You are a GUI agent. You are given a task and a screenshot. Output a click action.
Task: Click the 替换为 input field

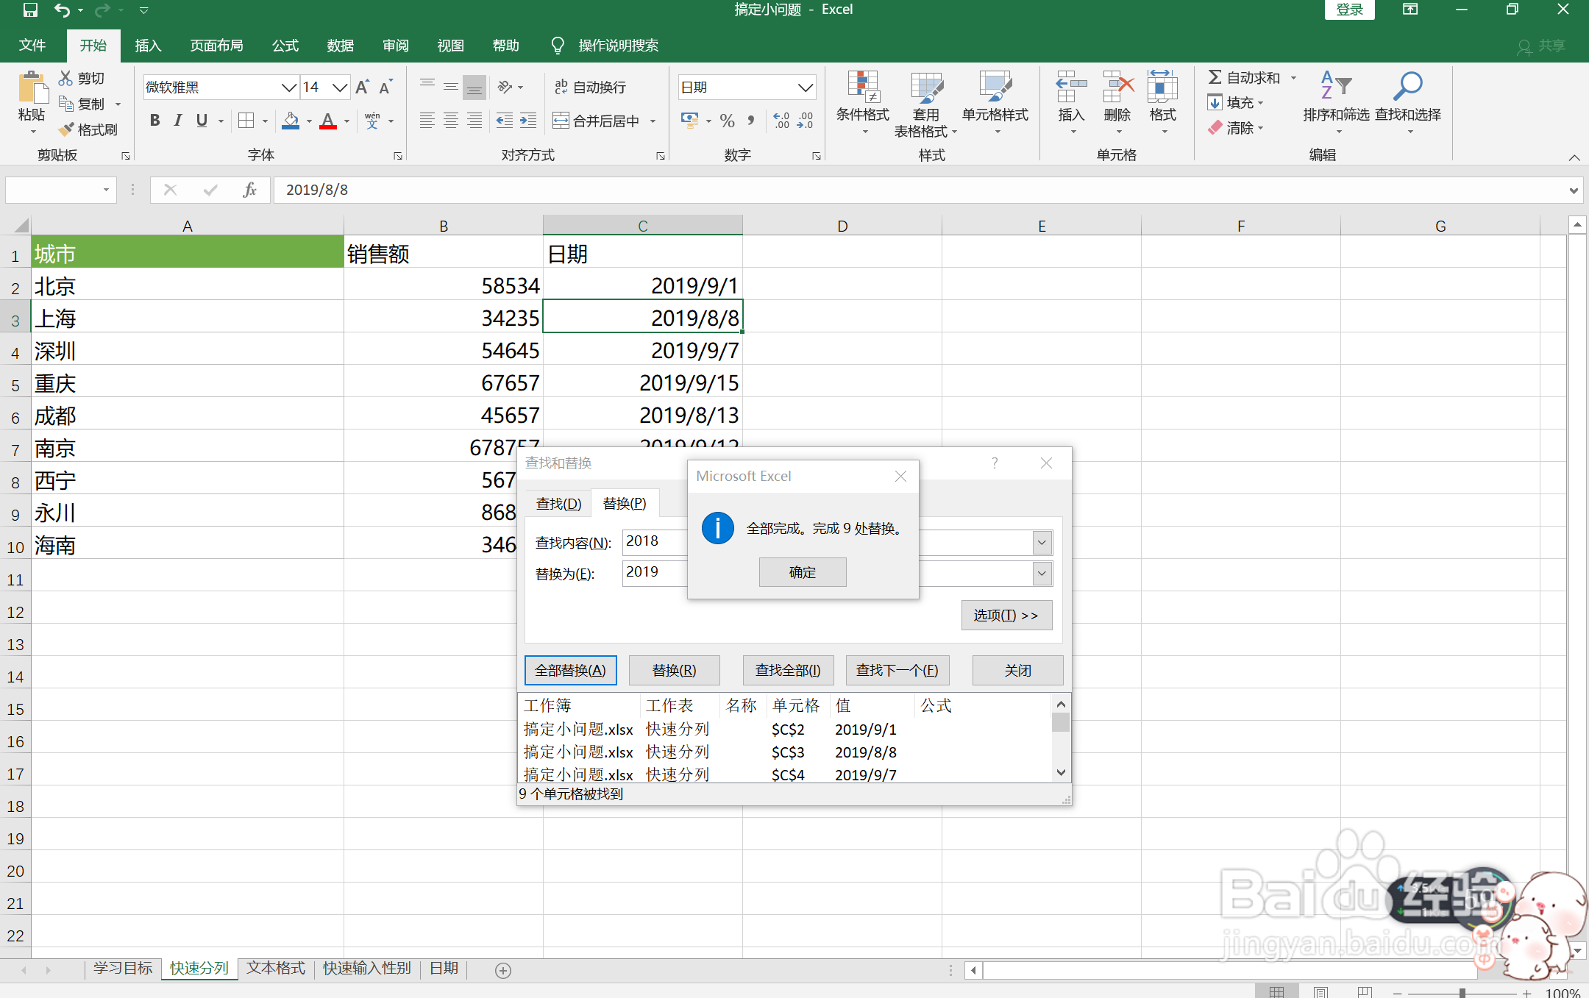click(x=655, y=573)
